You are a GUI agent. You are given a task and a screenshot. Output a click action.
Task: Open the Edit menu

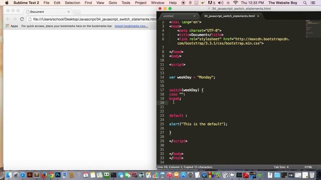[x=57, y=2]
